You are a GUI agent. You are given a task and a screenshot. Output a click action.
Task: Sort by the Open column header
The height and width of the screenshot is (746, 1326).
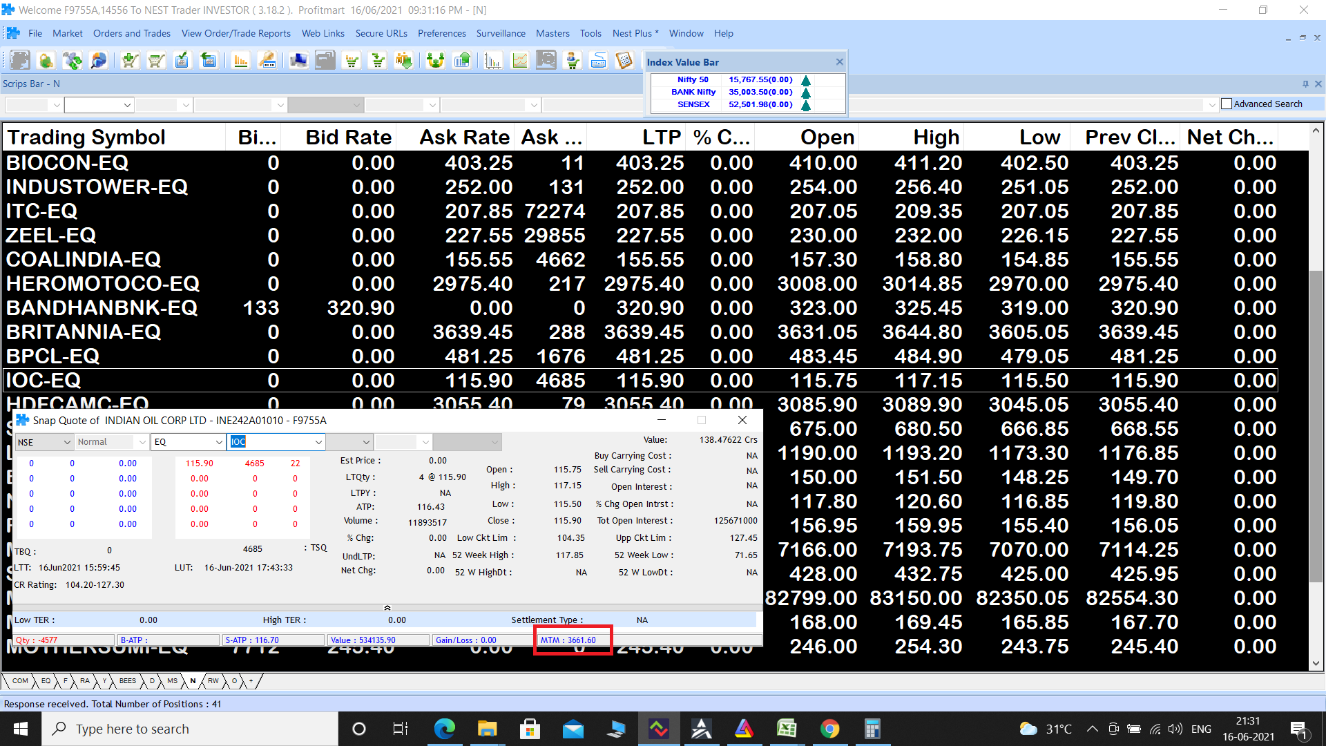click(807, 137)
